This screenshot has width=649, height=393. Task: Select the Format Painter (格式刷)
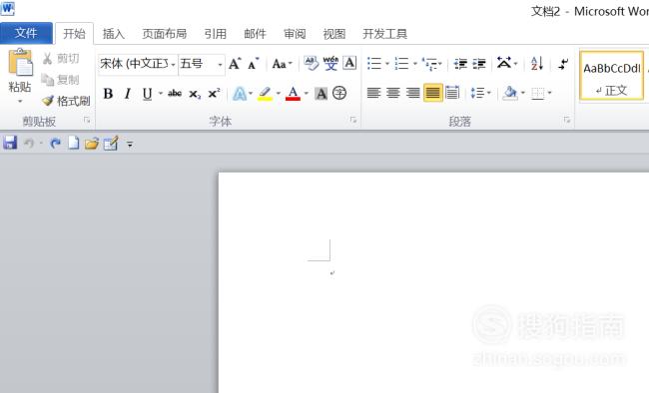(66, 101)
